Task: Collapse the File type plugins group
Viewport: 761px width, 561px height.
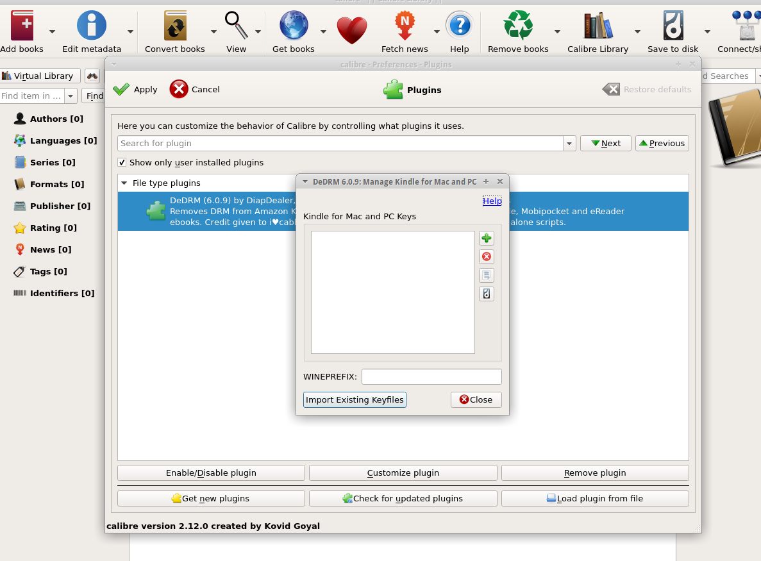Action: [124, 183]
